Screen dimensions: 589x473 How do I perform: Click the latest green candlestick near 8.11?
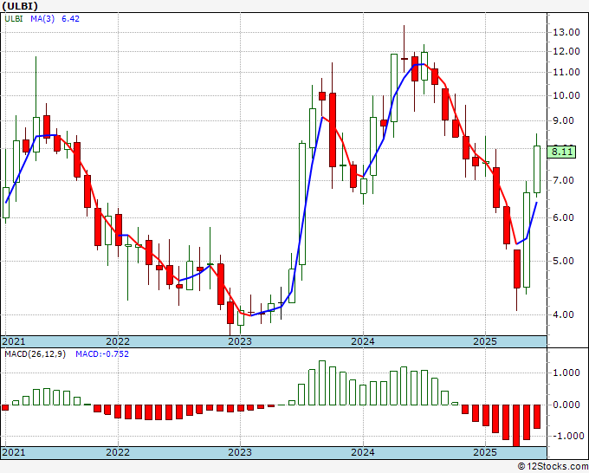(537, 170)
